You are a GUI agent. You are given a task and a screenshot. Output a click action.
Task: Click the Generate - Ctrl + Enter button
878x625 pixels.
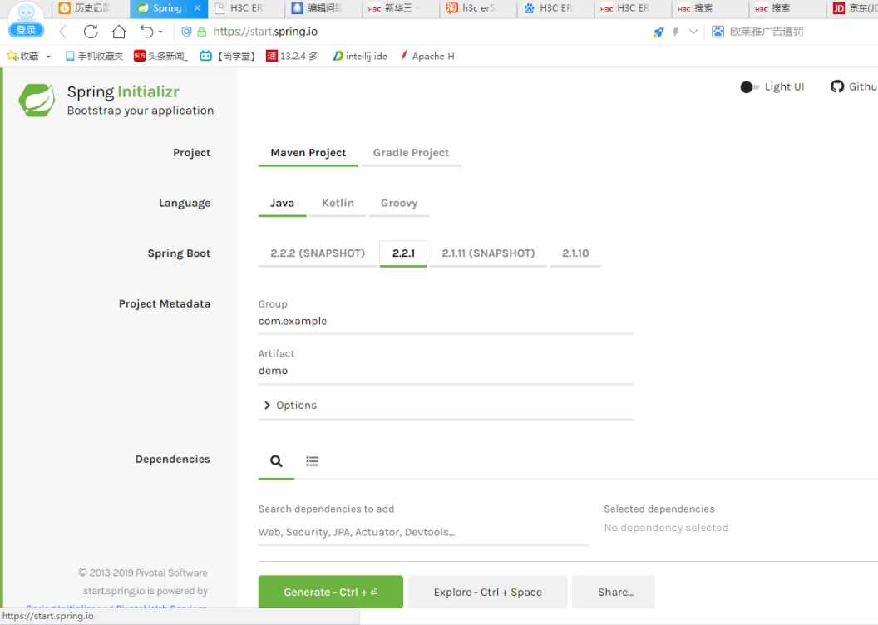click(x=330, y=592)
